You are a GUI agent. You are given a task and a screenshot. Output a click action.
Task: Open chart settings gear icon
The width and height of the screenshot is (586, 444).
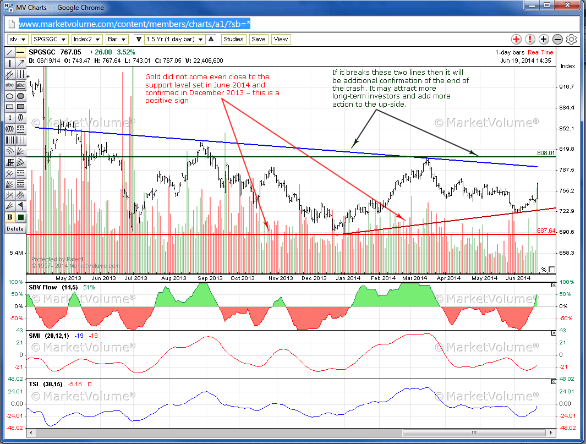click(571, 39)
